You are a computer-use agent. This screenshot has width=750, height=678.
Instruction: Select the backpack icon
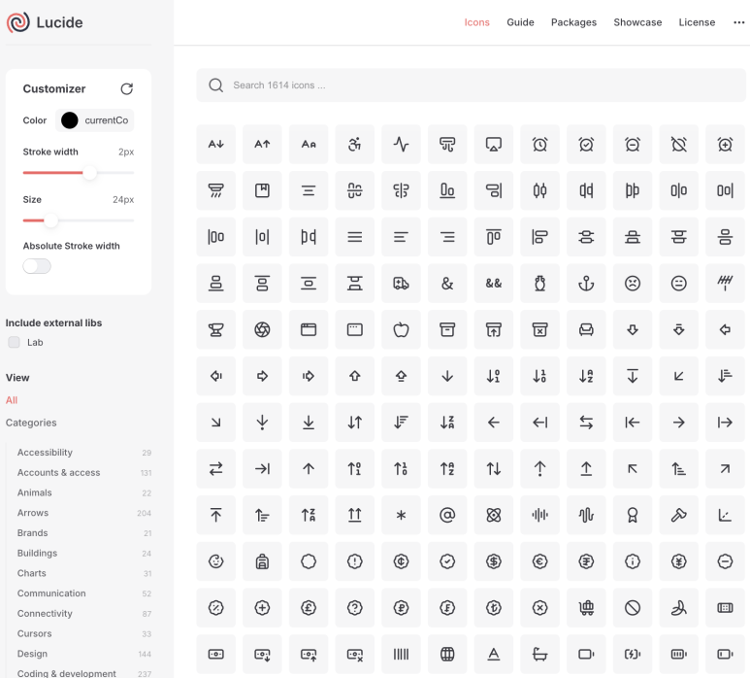click(x=262, y=561)
